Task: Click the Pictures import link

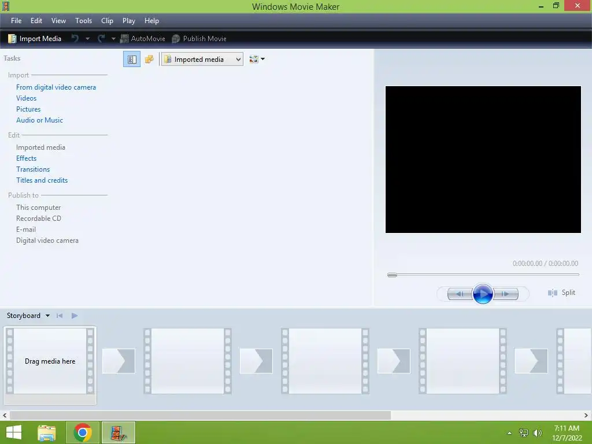Action: click(28, 109)
